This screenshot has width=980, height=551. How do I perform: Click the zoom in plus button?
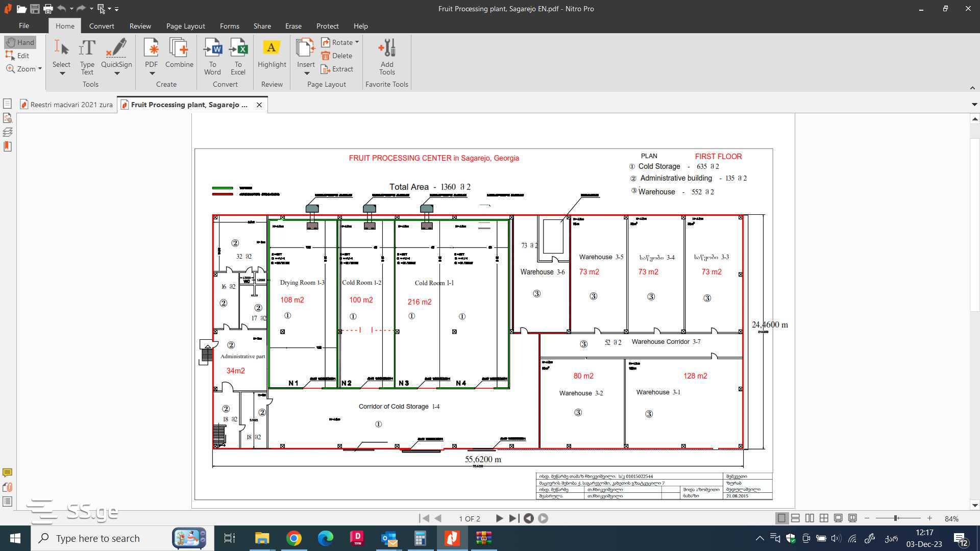[929, 518]
